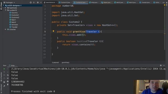The height and width of the screenshot is (94, 168).
Task: Click the Dump Threads camera icon
Action: tap(4, 75)
